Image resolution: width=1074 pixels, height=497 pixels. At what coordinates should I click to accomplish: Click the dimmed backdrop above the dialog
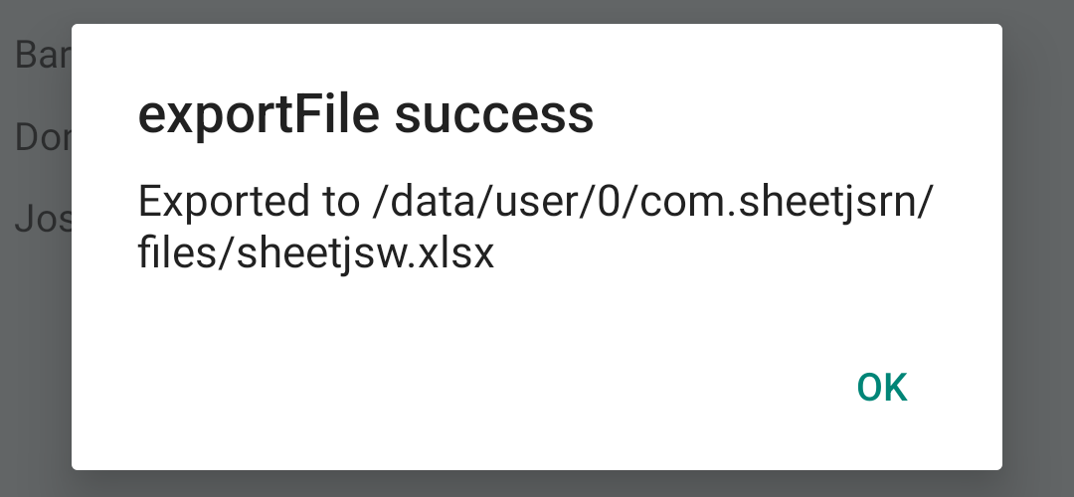537,11
